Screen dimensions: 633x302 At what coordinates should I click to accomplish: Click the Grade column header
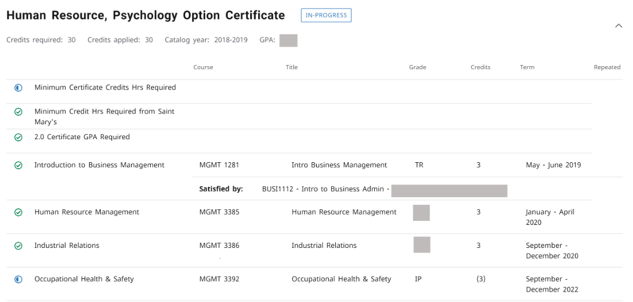coord(417,67)
